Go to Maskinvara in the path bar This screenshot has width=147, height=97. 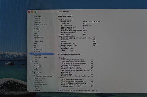(x=85, y=91)
